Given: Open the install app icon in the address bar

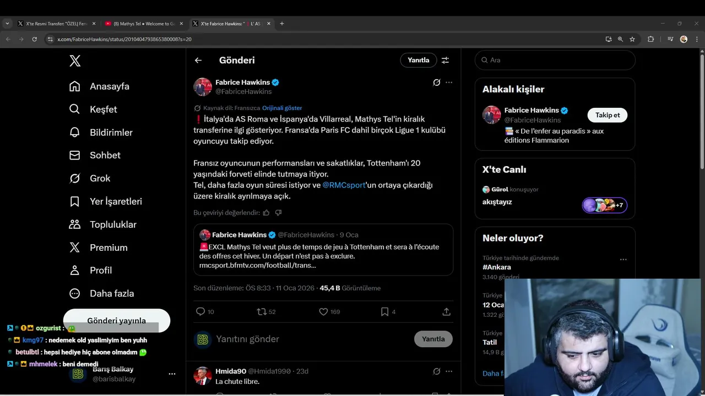Looking at the screenshot, I should (x=608, y=39).
